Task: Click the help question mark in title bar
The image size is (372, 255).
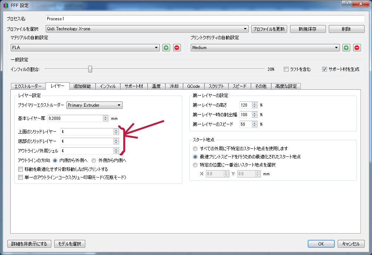Action: click(346, 4)
